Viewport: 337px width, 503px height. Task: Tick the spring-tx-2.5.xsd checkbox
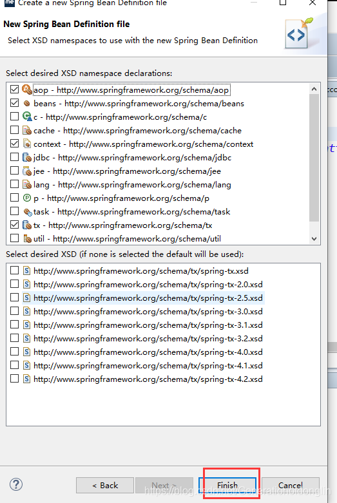click(14, 298)
